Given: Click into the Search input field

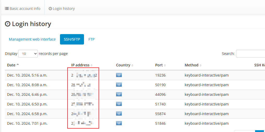Looking at the screenshot, I should point(250,54).
